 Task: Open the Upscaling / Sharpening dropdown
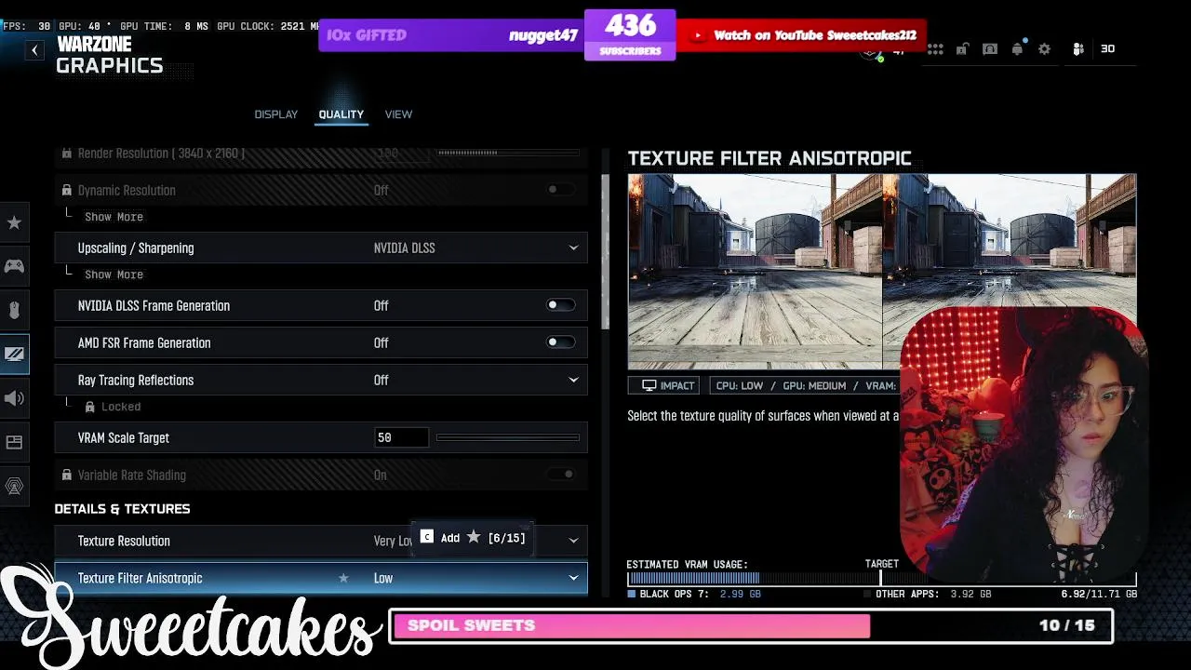coord(321,248)
